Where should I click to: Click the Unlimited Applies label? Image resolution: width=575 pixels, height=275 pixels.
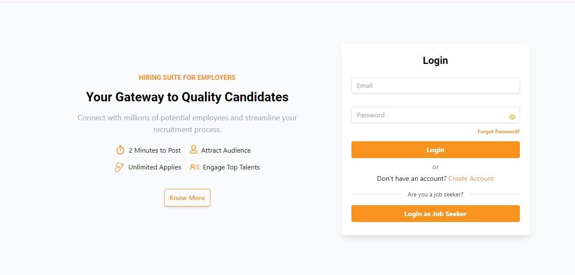click(x=154, y=167)
